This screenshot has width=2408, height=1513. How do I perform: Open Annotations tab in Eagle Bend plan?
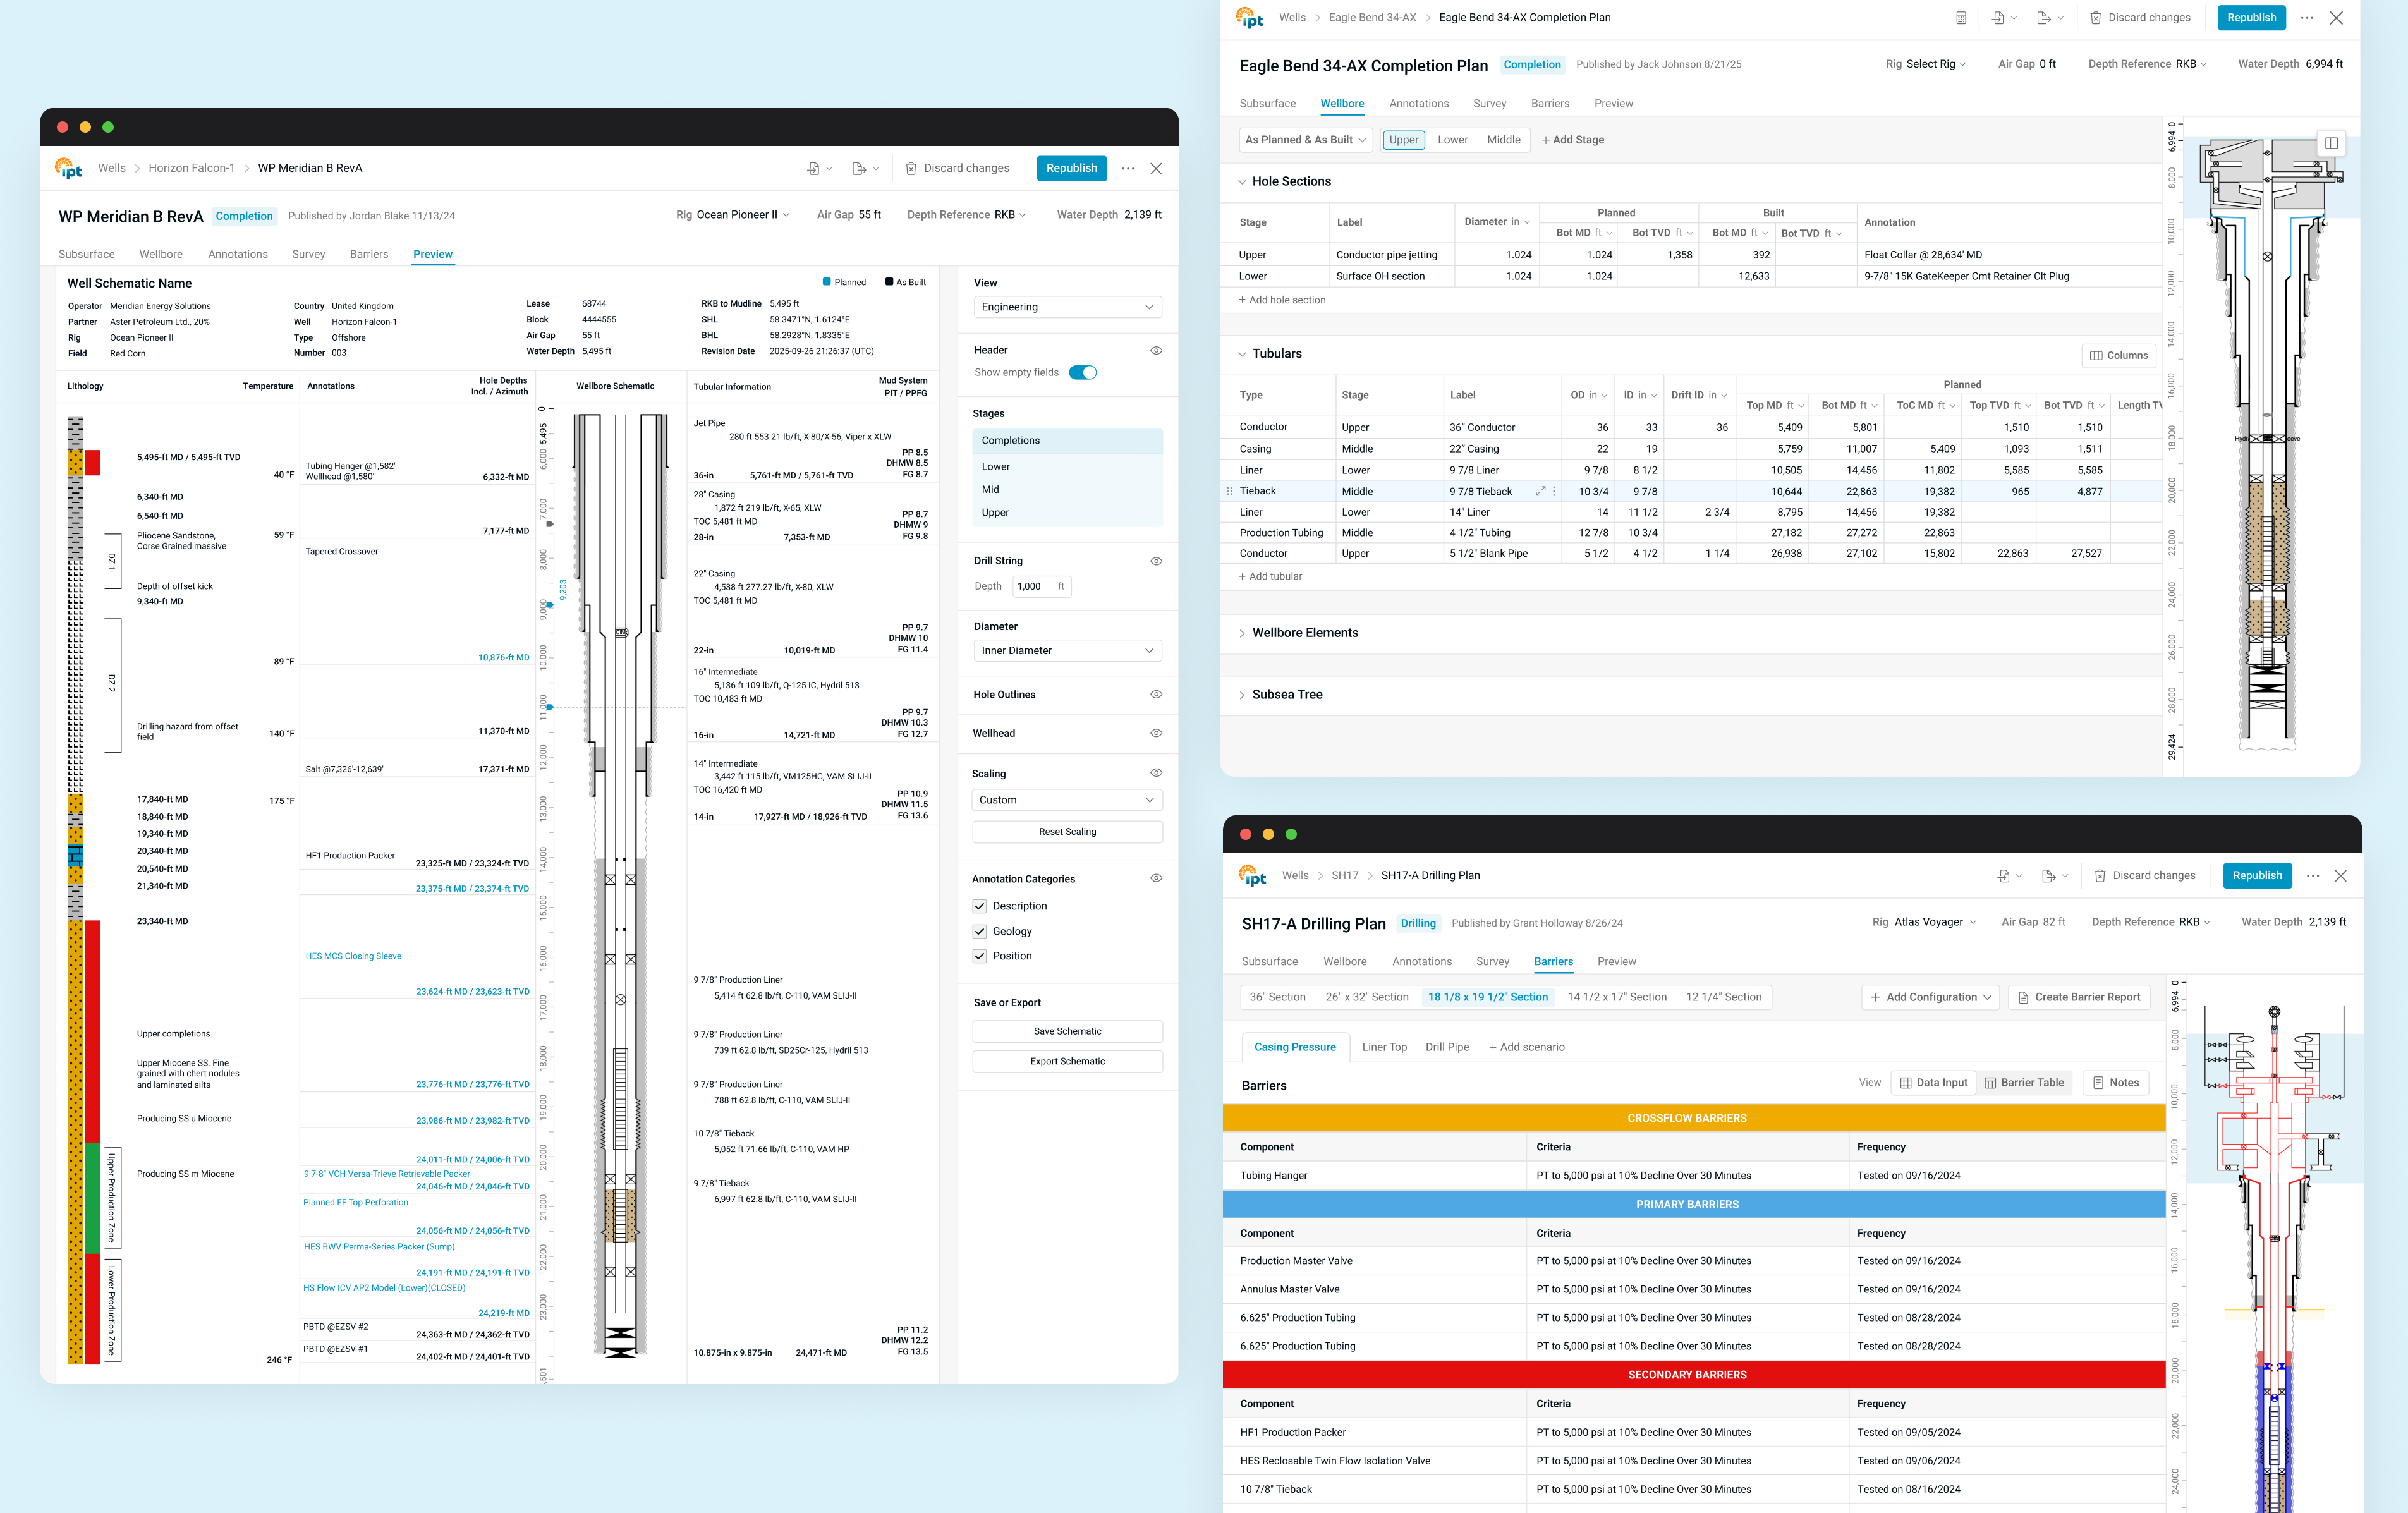[x=1418, y=104]
